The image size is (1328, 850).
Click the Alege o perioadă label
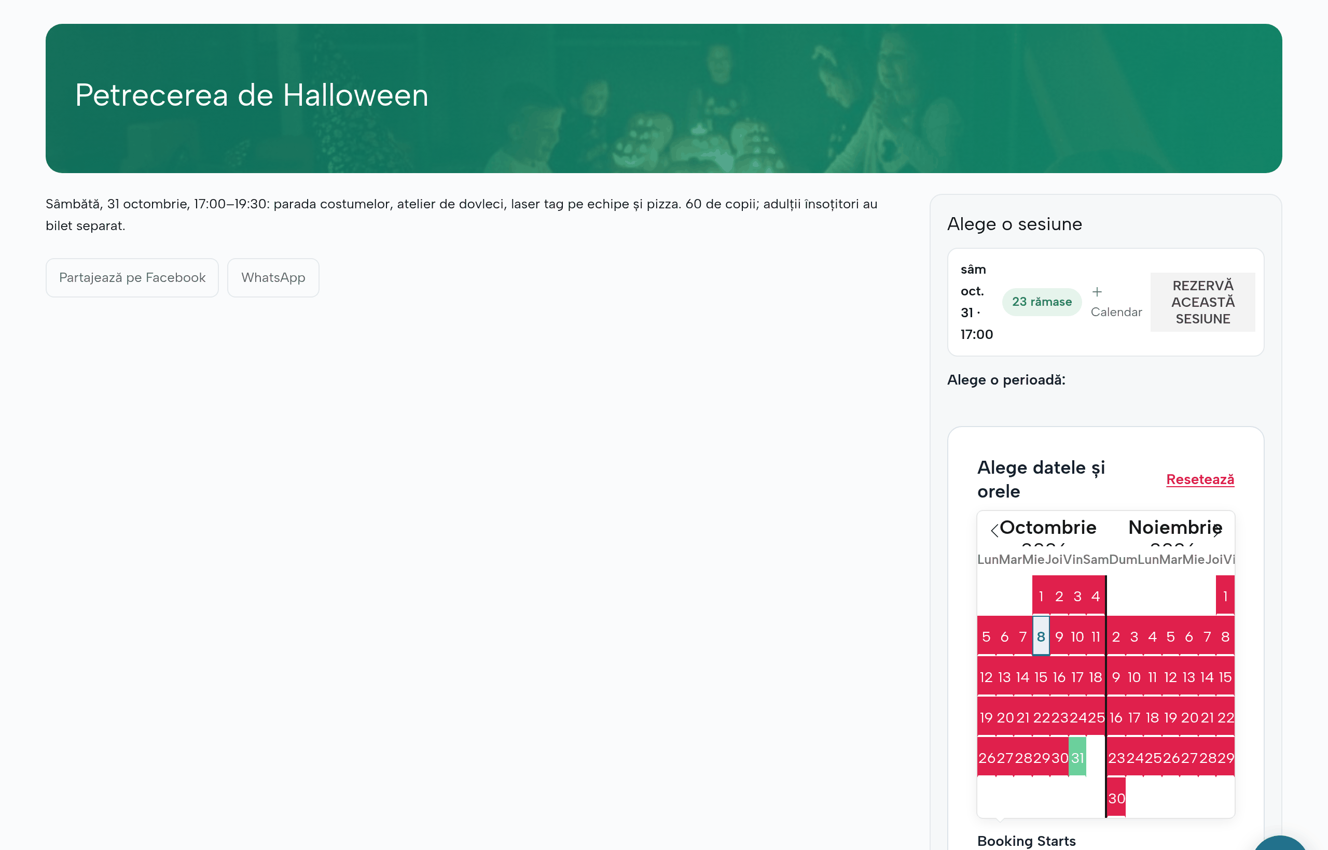point(1006,380)
